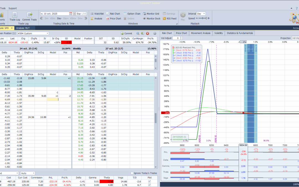This screenshot has height=187, width=299.
Task: Close the Analysis: SPX tab
Action: tap(12, 28)
